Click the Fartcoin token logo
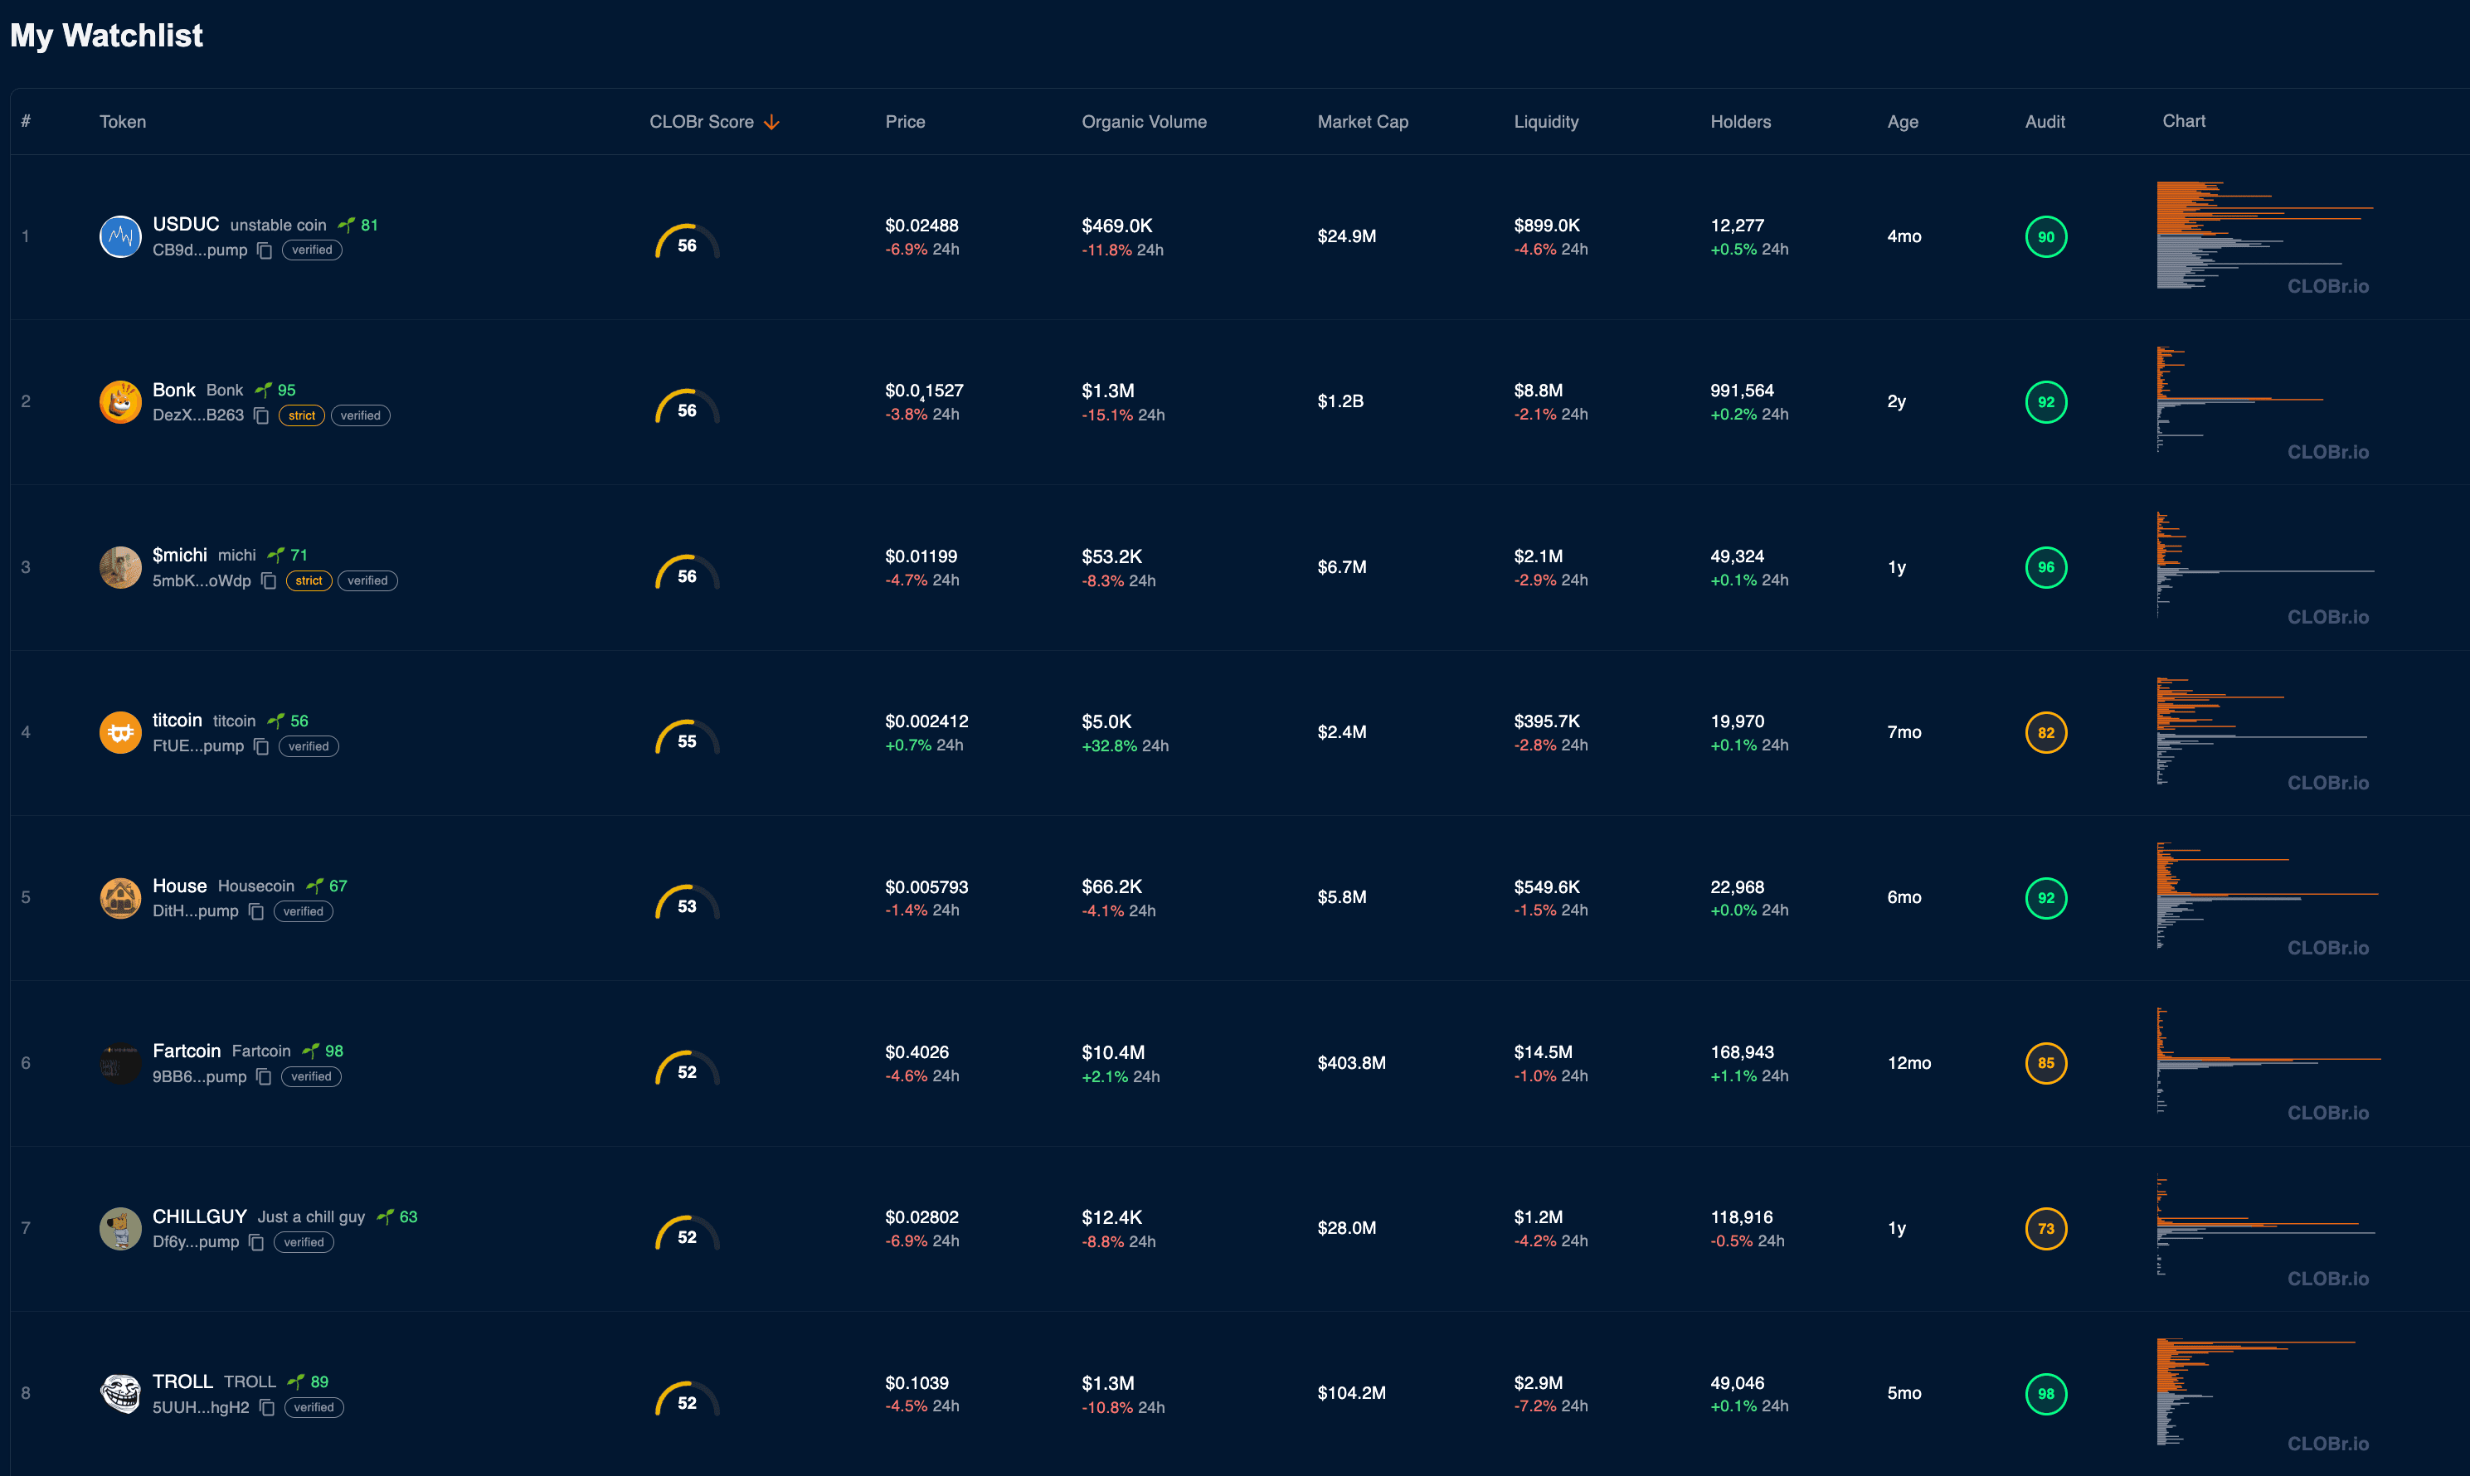 [x=120, y=1063]
